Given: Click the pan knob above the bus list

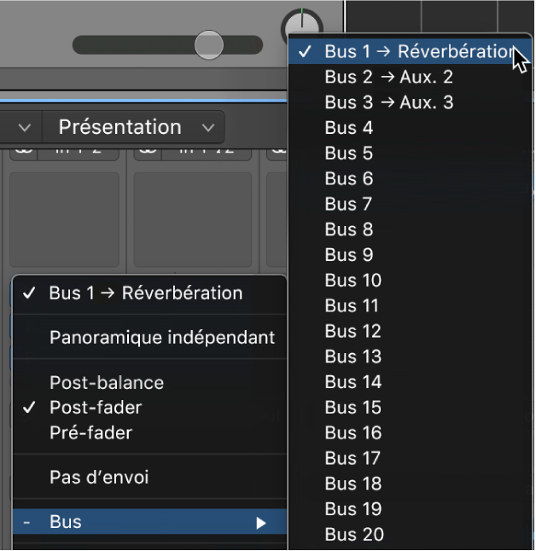Looking at the screenshot, I should click(x=301, y=26).
